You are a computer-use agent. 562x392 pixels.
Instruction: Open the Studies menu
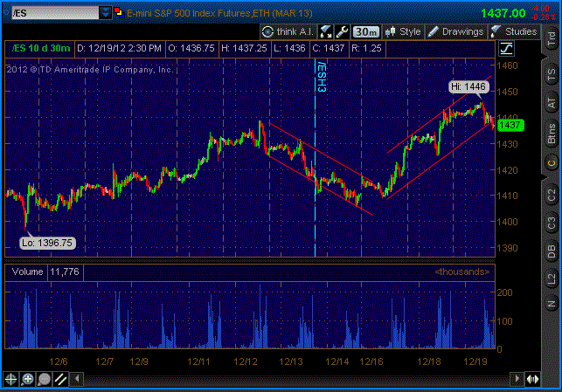click(x=514, y=31)
